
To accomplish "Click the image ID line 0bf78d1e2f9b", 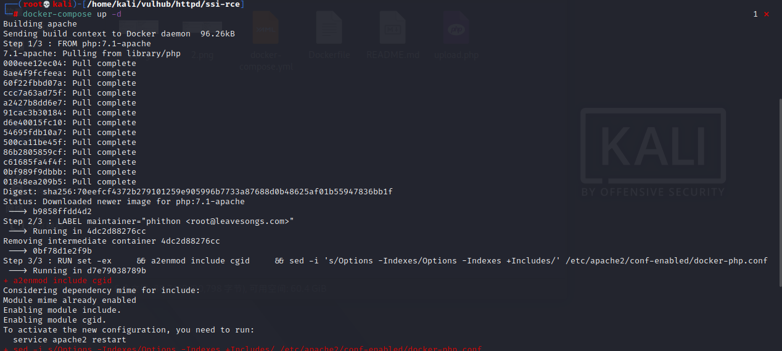I will [x=50, y=251].
